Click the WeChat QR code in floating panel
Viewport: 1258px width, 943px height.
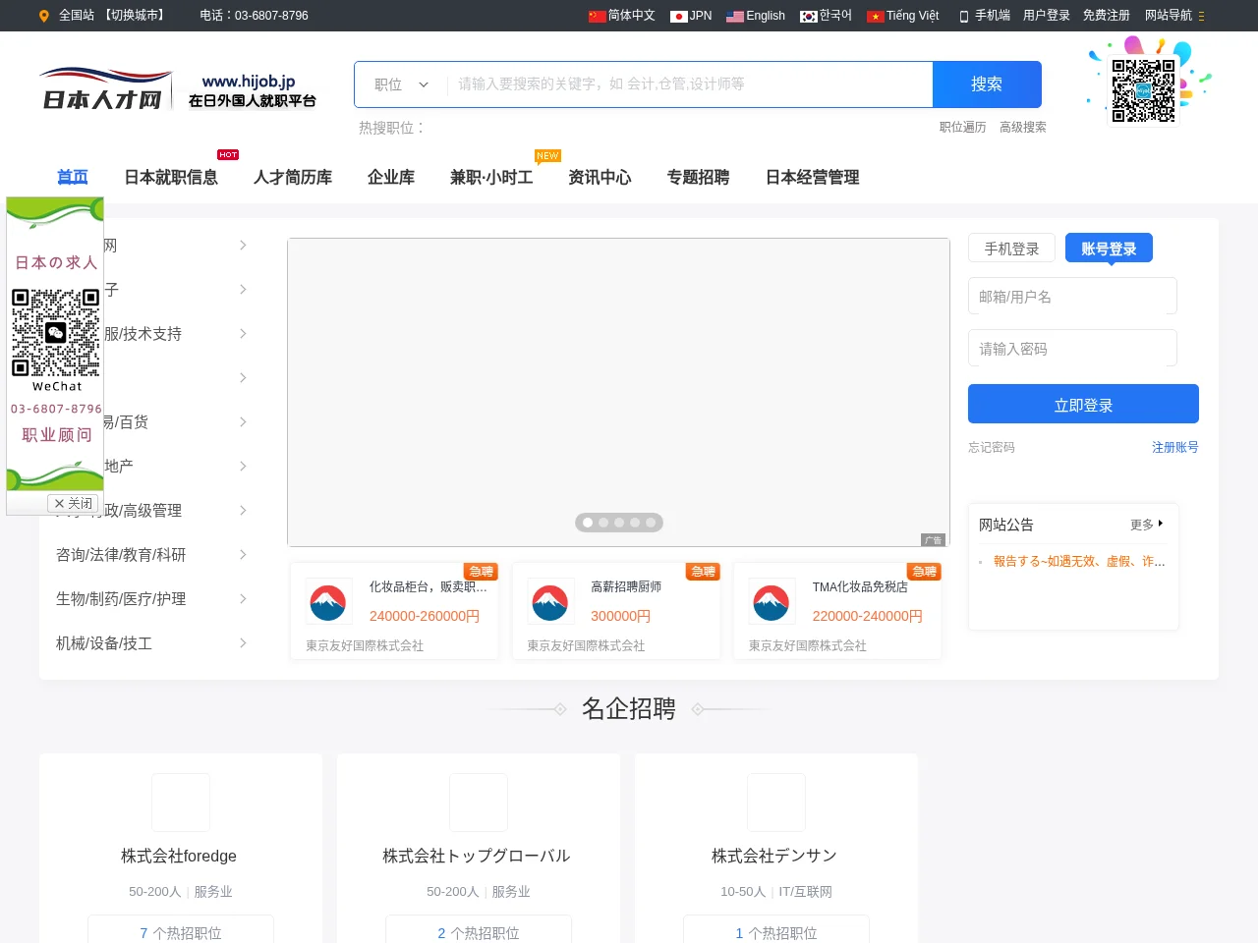[56, 333]
